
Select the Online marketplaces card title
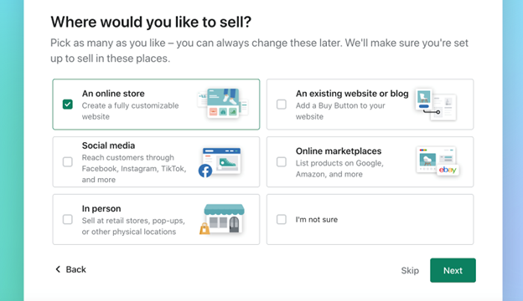tap(339, 151)
